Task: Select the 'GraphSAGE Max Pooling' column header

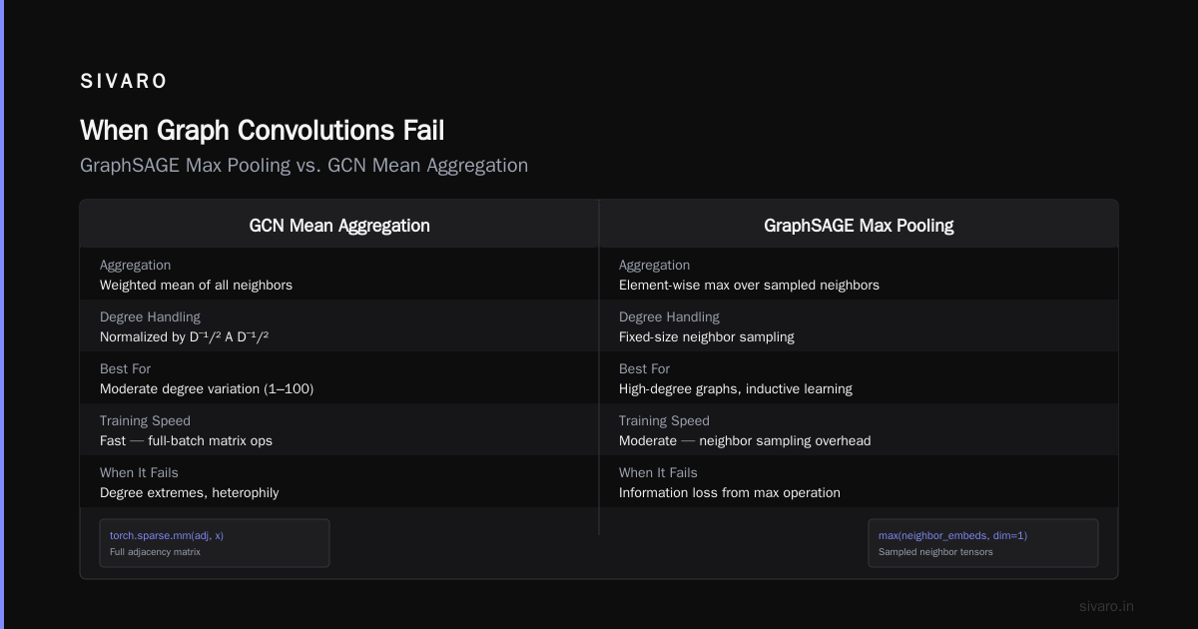Action: pyautogui.click(x=859, y=226)
